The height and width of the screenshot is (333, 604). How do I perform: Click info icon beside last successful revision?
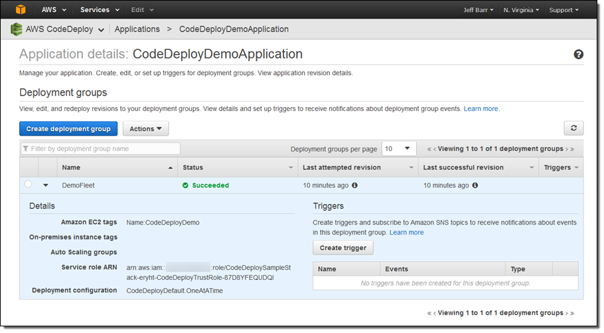475,185
